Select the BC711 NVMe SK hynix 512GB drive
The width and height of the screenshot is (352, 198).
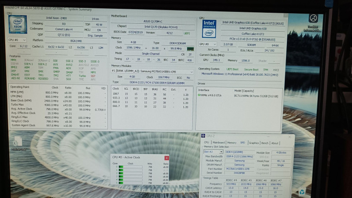point(256,96)
